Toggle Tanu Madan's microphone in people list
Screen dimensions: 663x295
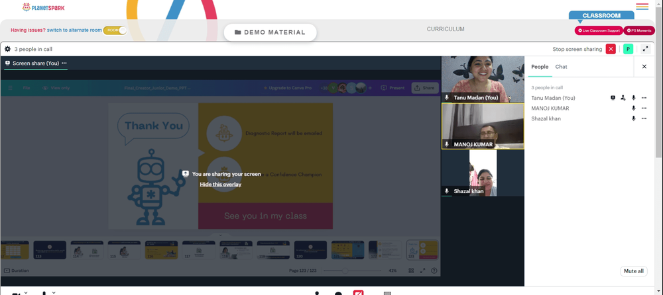point(633,98)
